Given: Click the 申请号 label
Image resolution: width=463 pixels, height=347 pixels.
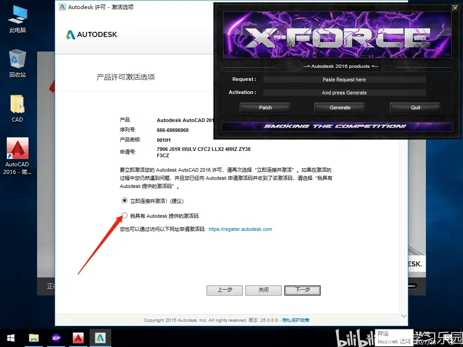Looking at the screenshot, I should 128,152.
